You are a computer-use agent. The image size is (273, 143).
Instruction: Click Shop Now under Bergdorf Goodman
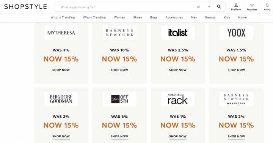tap(61, 137)
